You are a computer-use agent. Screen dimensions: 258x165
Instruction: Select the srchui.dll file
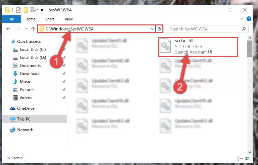tap(198, 47)
